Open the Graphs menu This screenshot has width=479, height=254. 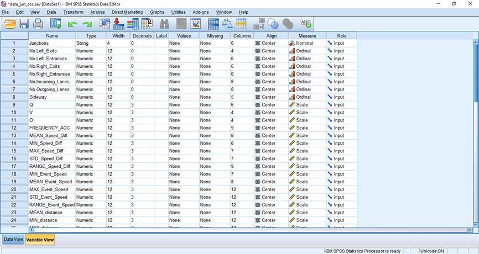point(157,12)
